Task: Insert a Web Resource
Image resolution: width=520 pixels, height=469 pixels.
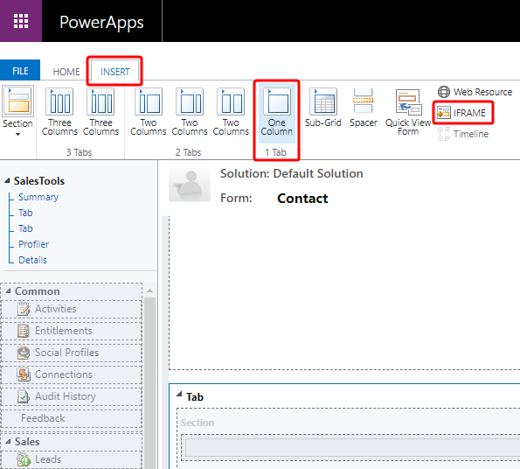Action: (475, 92)
